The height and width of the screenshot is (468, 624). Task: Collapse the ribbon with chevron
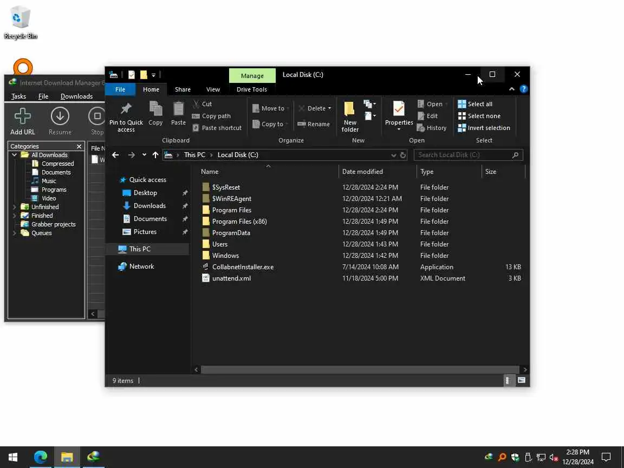[512, 89]
